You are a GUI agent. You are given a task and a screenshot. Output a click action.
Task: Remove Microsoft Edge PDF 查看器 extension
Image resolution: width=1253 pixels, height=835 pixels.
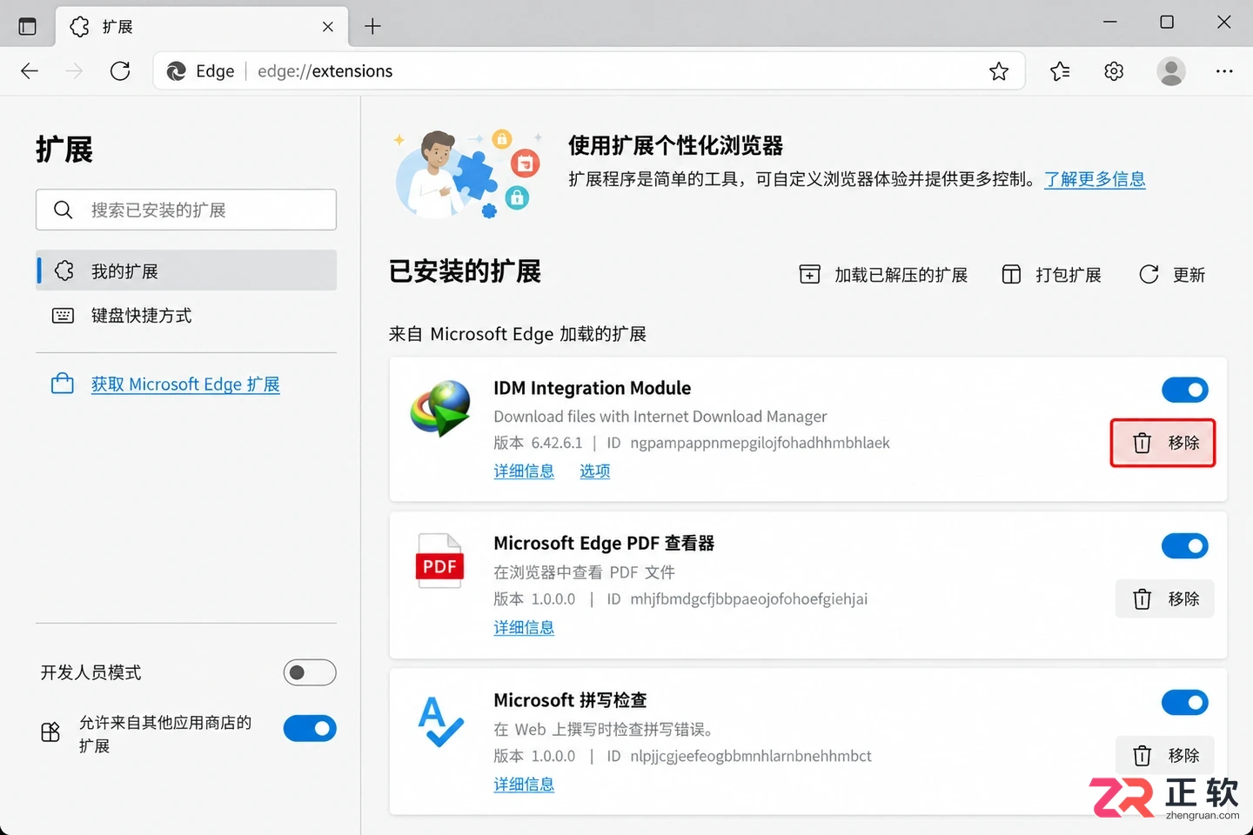(1165, 599)
